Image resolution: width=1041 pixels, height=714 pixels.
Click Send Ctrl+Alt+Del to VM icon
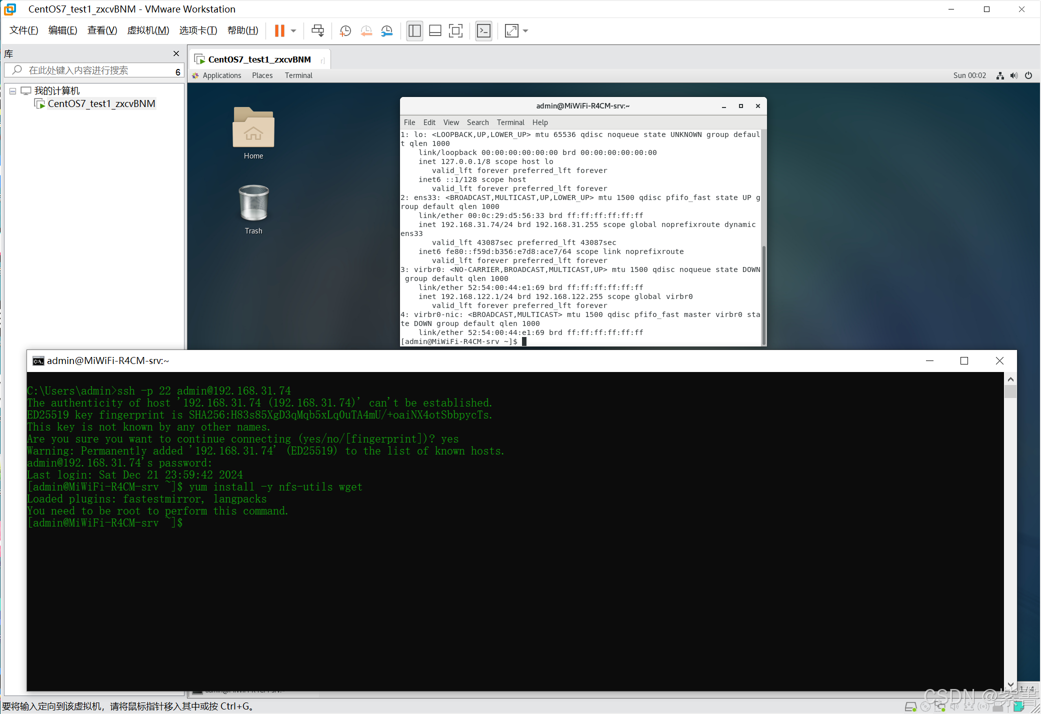click(317, 31)
